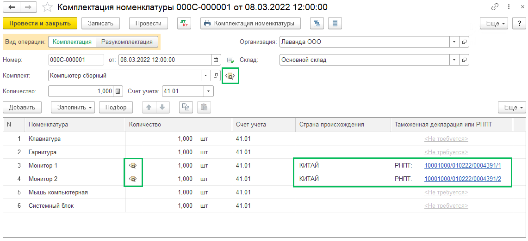Switch to Разукомплектация operation type
This screenshot has width=528, height=241.
click(127, 42)
